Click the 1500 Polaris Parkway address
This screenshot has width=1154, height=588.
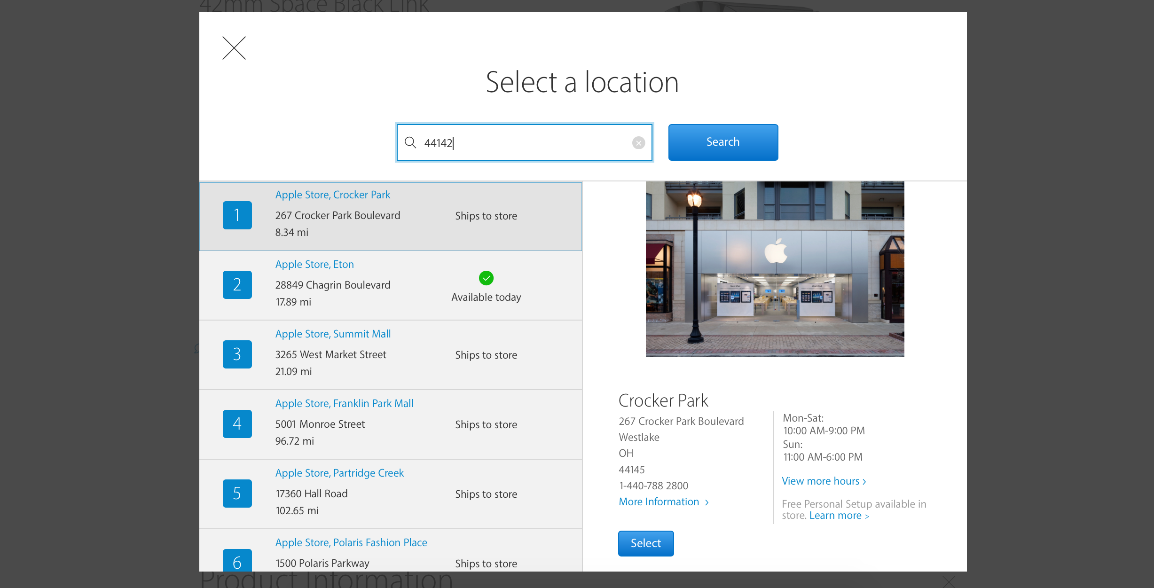(x=322, y=563)
